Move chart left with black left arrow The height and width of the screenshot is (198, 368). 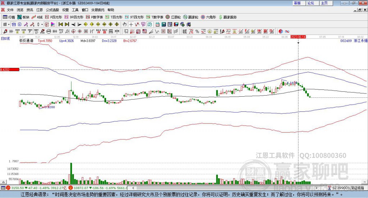[73, 24]
